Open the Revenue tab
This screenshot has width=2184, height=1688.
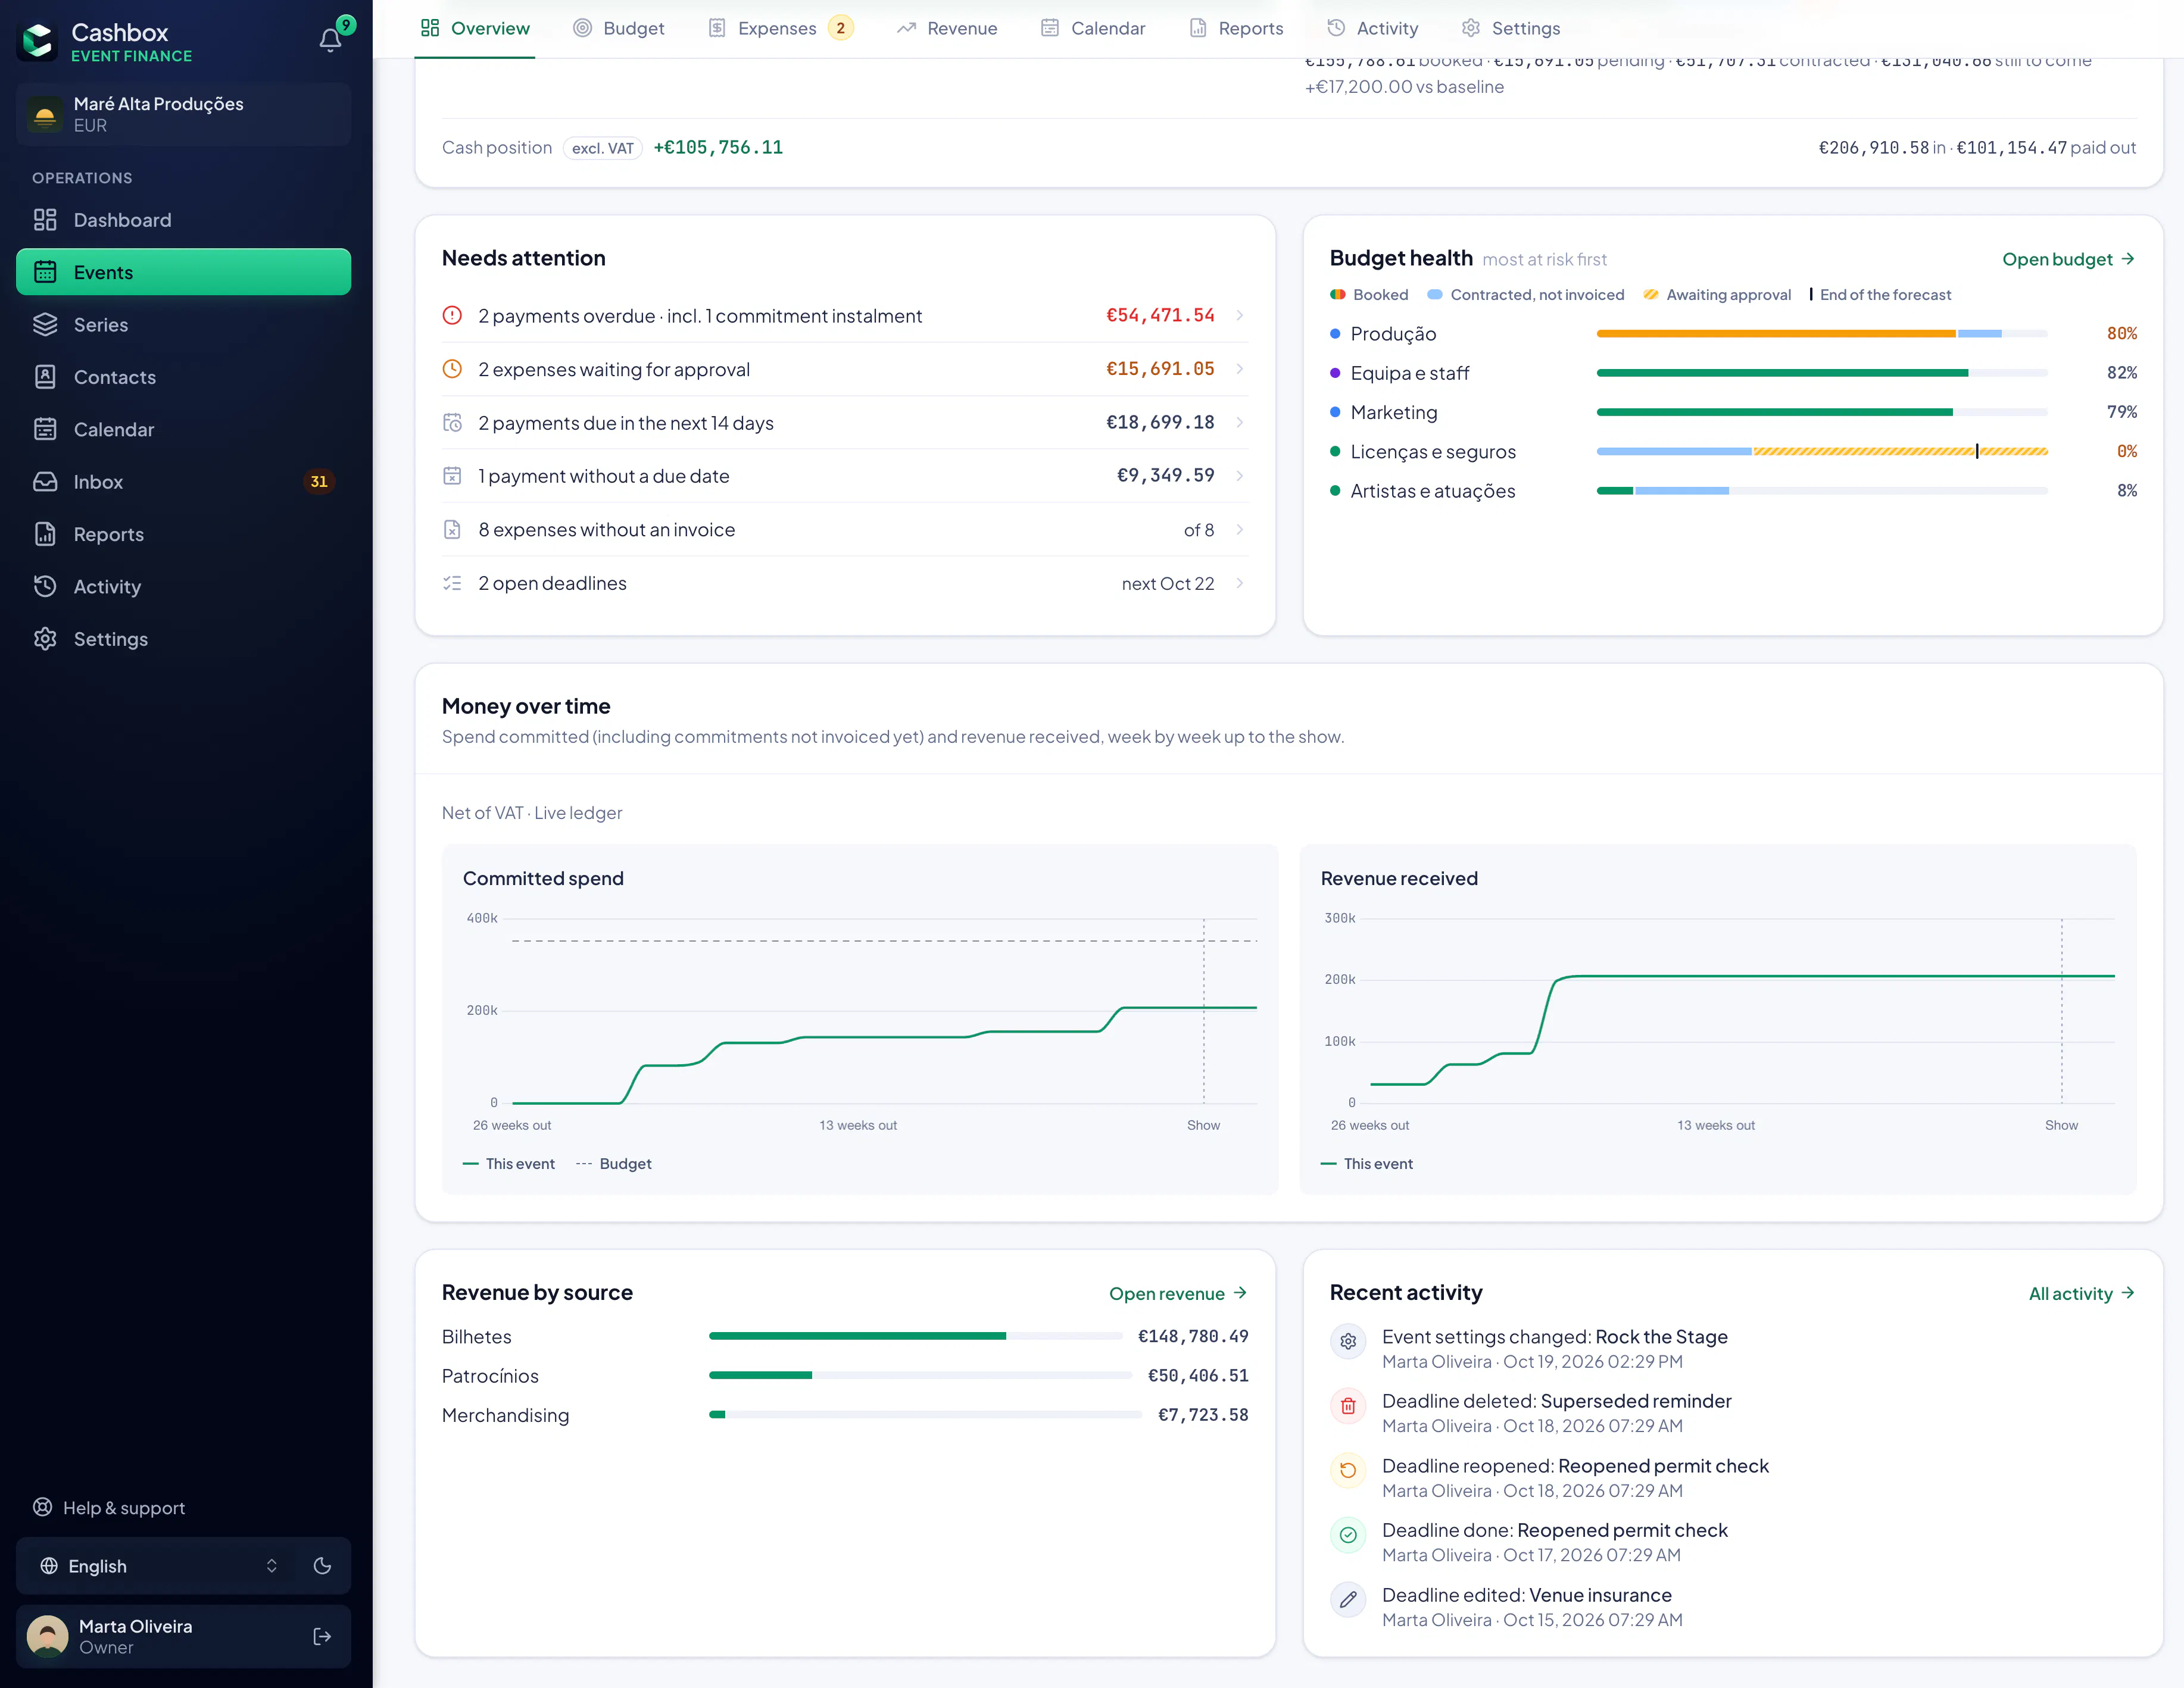[x=947, y=28]
